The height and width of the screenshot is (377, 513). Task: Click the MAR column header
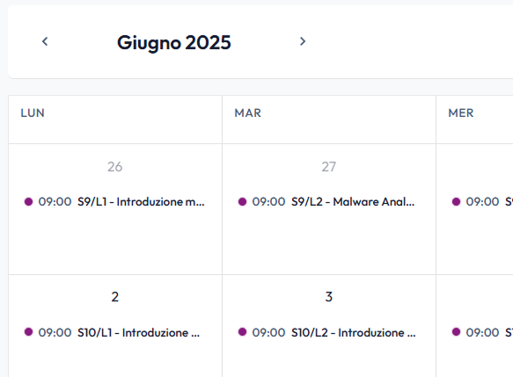[247, 113]
